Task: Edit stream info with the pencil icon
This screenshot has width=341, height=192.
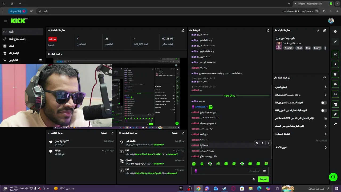Action: (318, 30)
